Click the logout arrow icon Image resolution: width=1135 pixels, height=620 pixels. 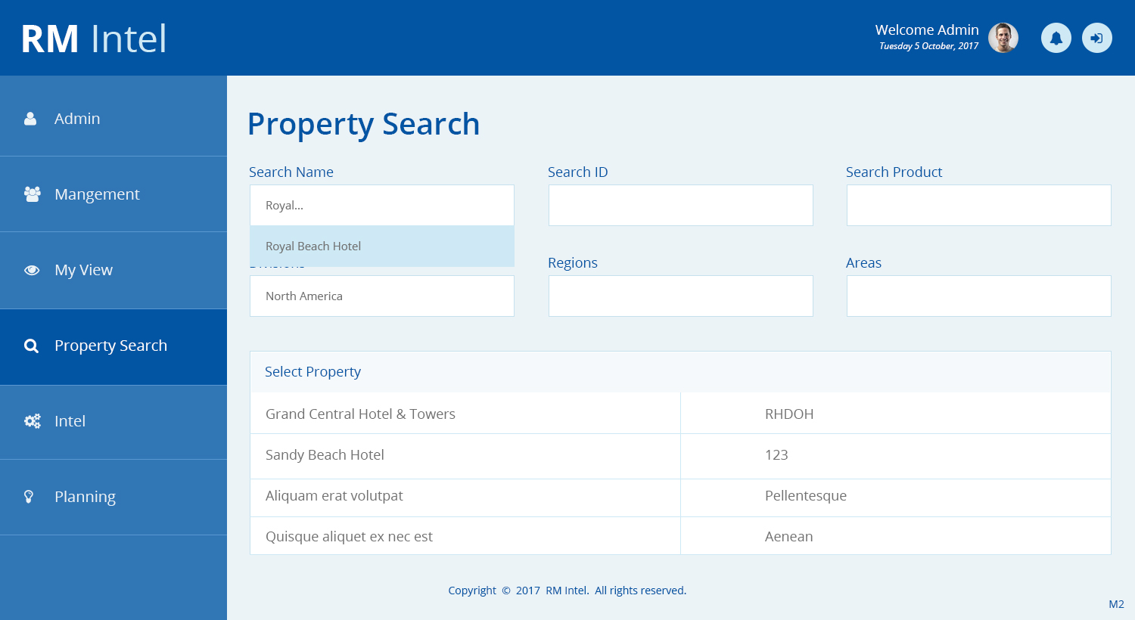[x=1096, y=37]
